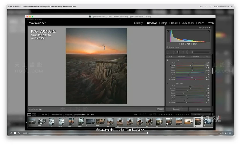Toggle the shadow clipping indicator in histogram
This screenshot has height=145, width=241.
click(168, 31)
